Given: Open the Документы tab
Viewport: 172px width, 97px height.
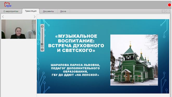Looking at the screenshot, I should tap(48, 11).
